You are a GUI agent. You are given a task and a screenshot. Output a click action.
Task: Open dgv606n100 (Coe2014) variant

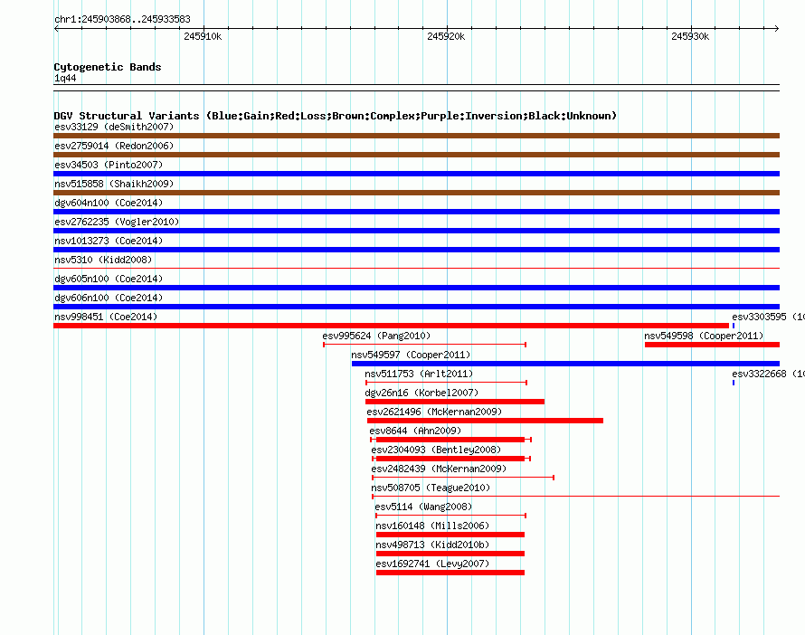[x=109, y=298]
